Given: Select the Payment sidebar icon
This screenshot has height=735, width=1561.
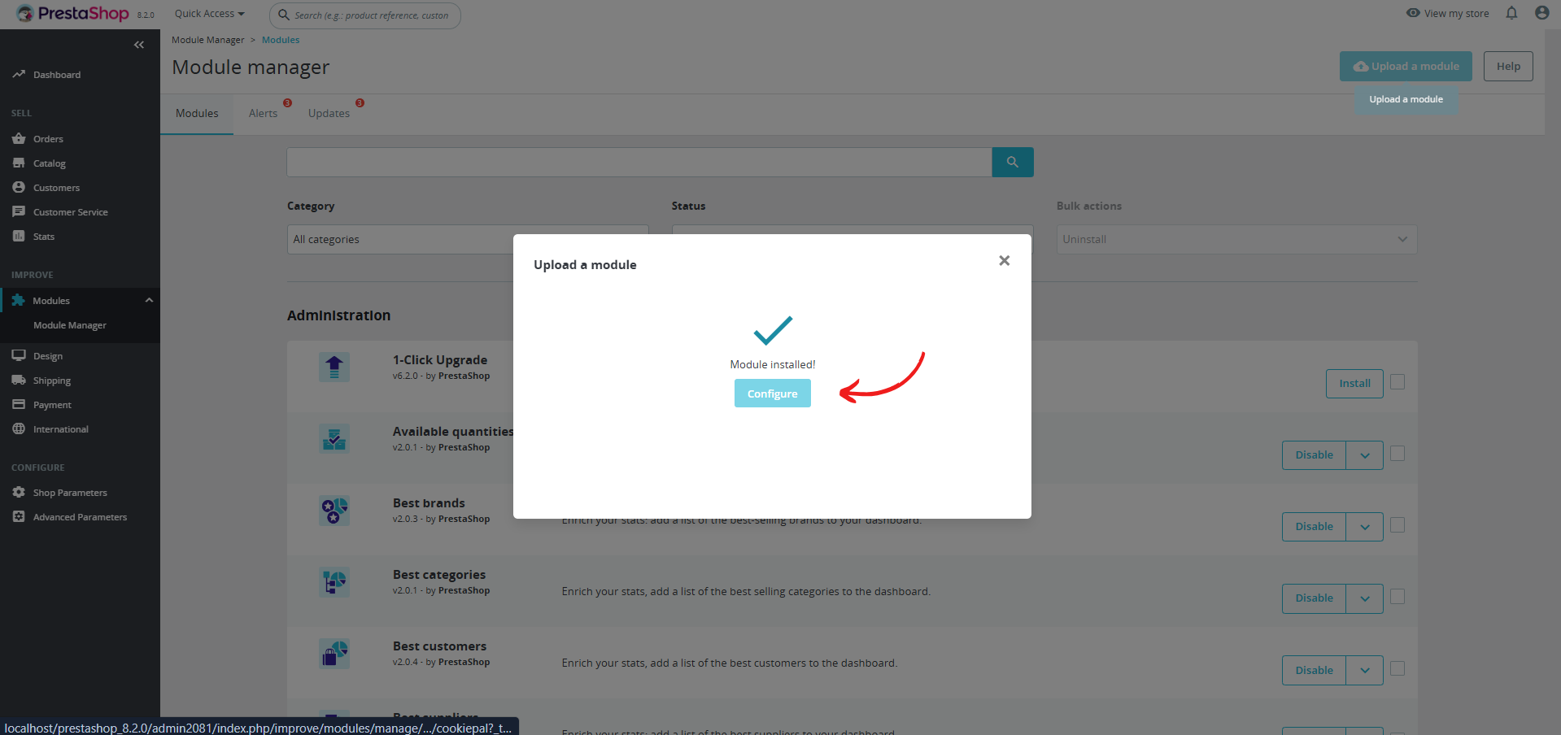Looking at the screenshot, I should click(x=50, y=404).
